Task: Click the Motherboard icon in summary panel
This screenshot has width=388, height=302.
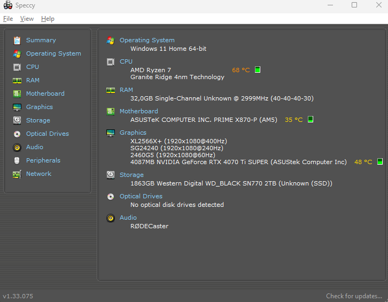Action: (x=111, y=111)
